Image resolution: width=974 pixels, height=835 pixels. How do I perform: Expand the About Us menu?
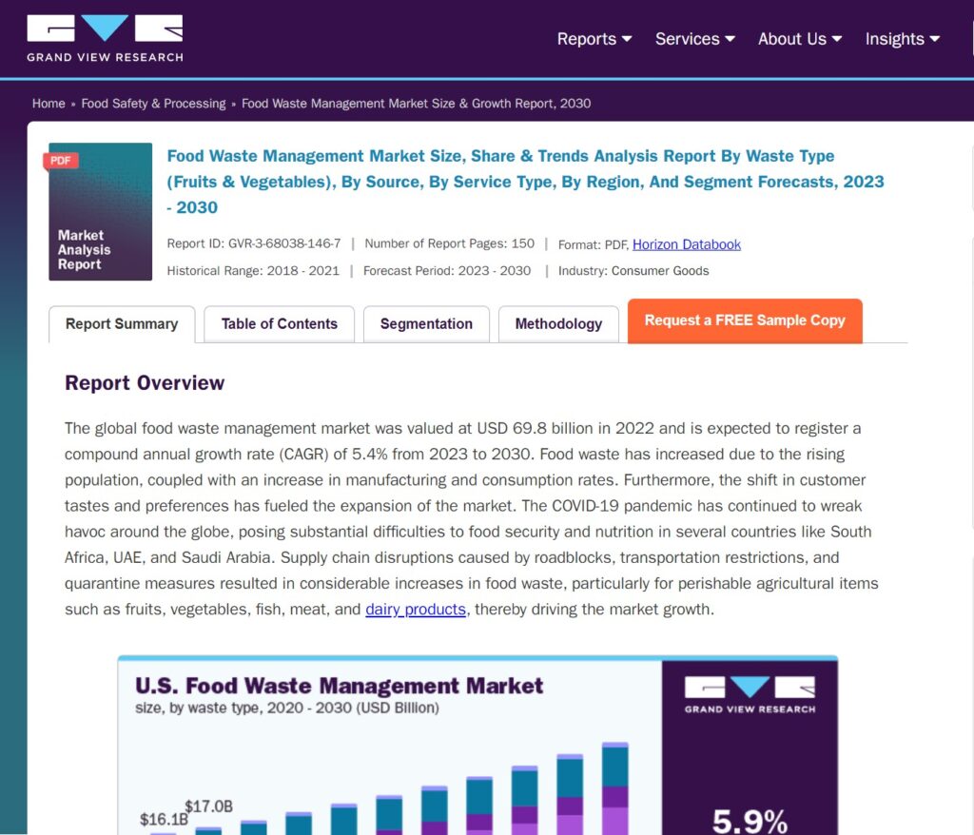click(799, 39)
